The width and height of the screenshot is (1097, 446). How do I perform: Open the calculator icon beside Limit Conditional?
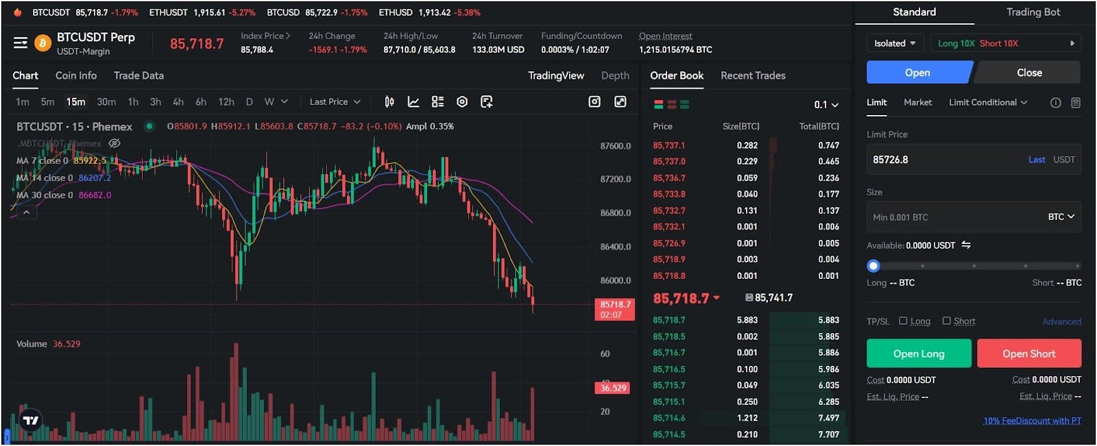pos(1076,103)
